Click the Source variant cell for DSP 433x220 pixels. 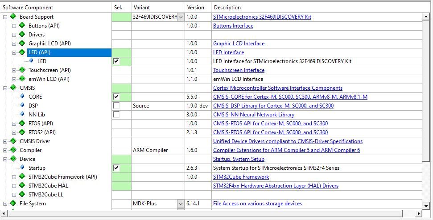click(x=158, y=105)
